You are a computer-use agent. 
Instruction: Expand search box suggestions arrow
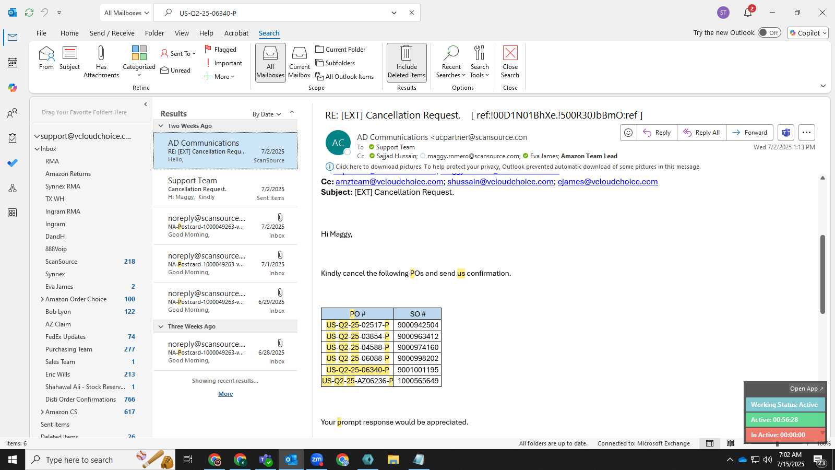tap(394, 13)
